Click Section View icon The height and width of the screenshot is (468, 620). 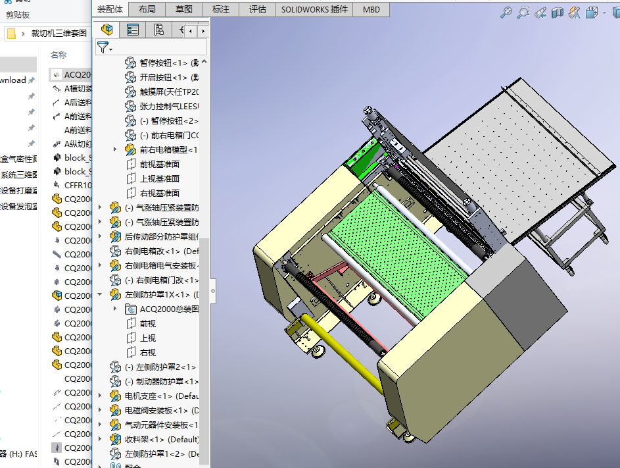557,13
